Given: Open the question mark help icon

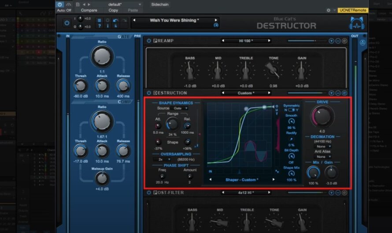Looking at the screenshot, I should [100, 26].
